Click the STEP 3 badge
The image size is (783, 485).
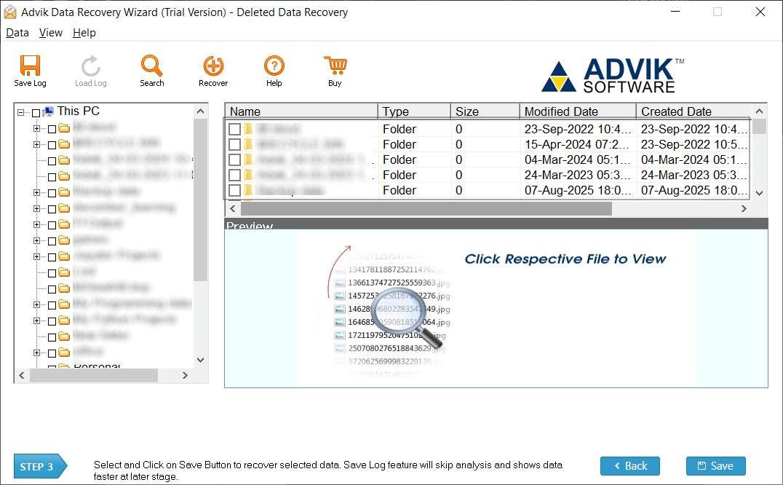click(x=41, y=467)
